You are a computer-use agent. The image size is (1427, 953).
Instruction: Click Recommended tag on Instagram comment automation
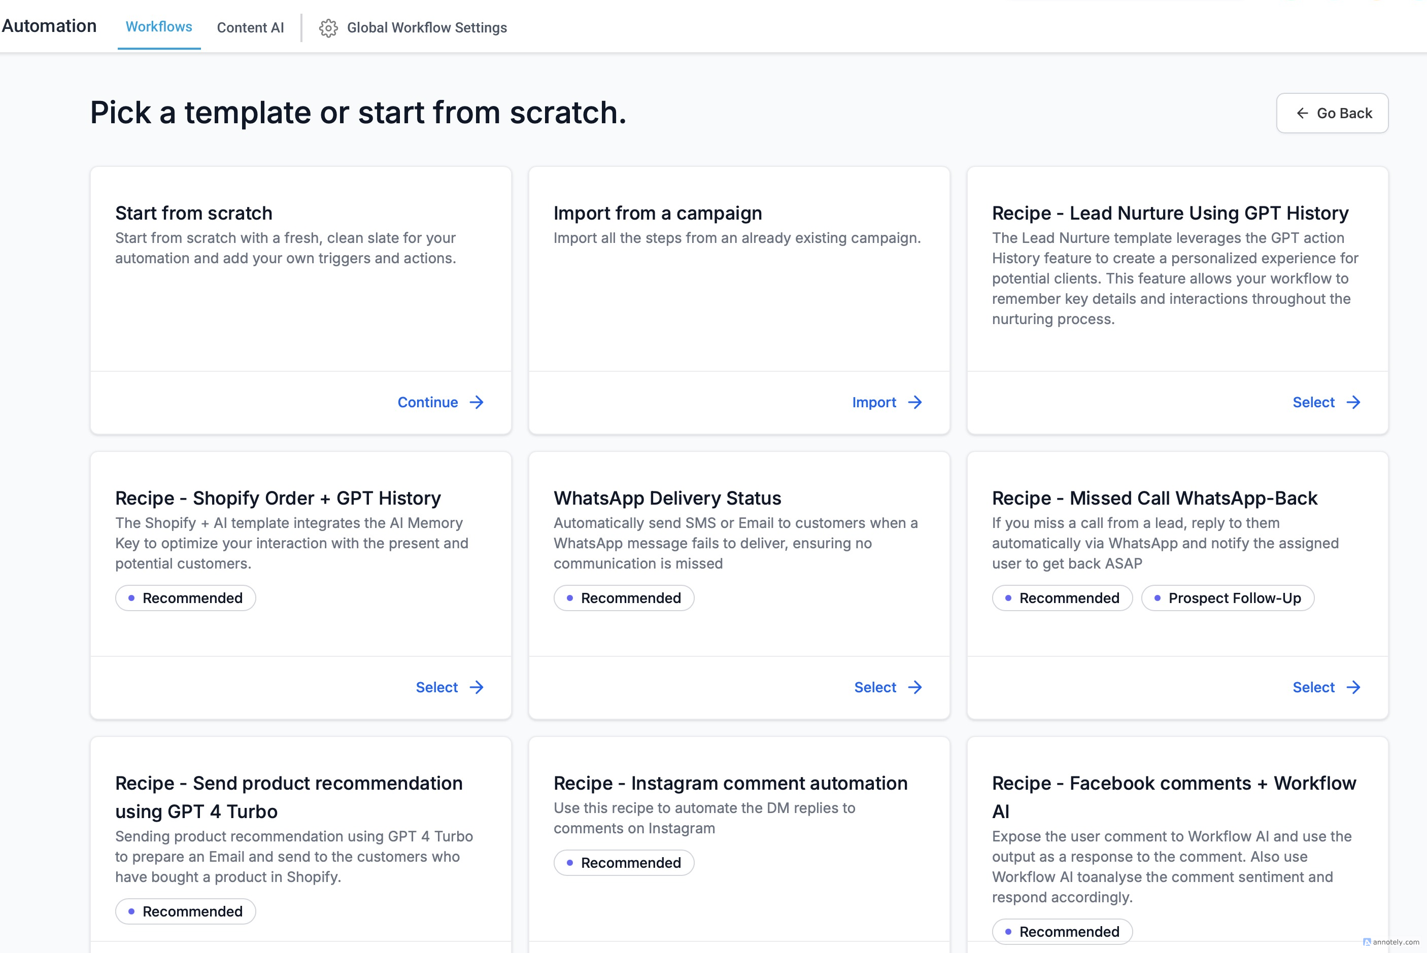tap(624, 863)
